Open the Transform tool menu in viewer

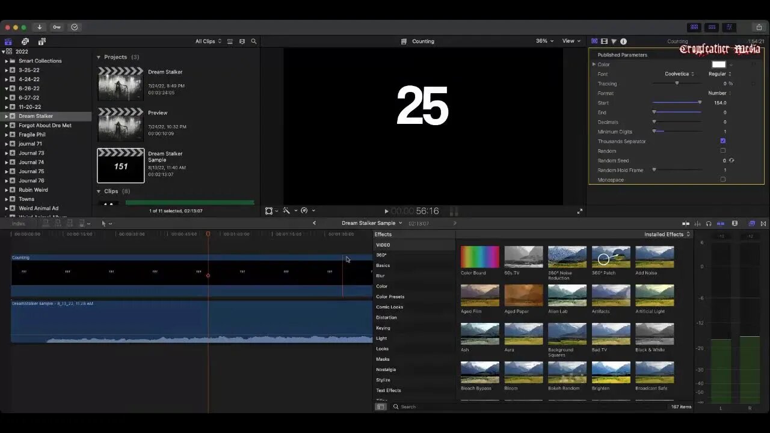(x=271, y=211)
